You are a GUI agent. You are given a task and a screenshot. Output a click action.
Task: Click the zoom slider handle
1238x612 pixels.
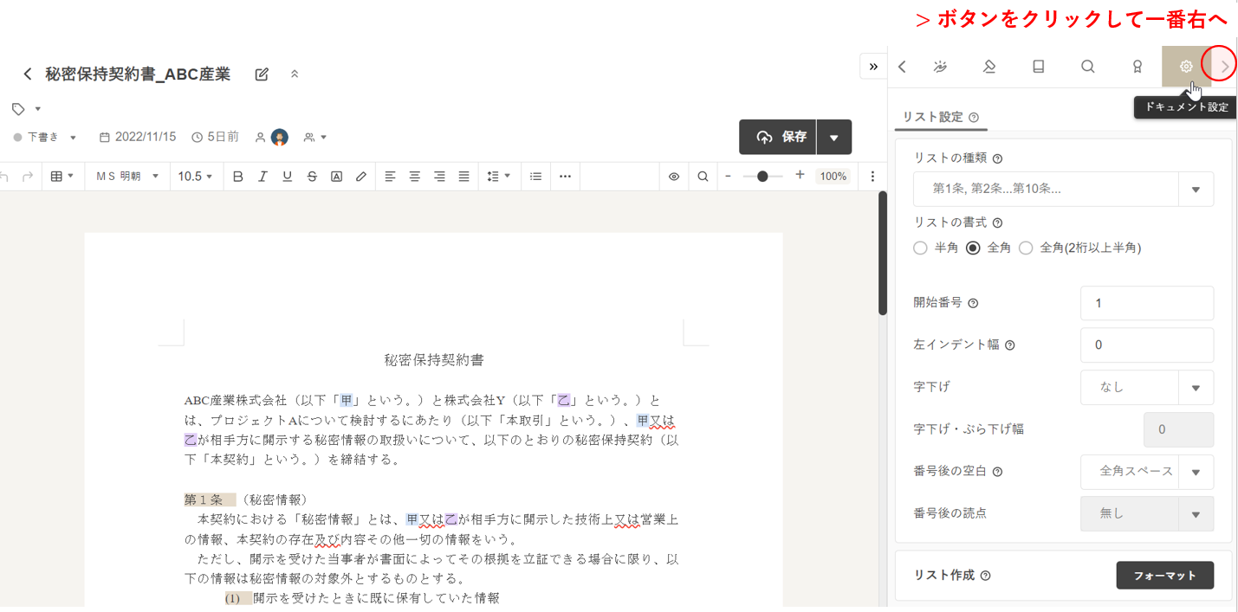(762, 177)
